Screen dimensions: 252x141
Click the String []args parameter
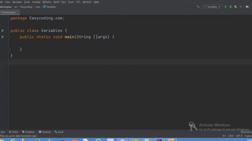[92, 37]
